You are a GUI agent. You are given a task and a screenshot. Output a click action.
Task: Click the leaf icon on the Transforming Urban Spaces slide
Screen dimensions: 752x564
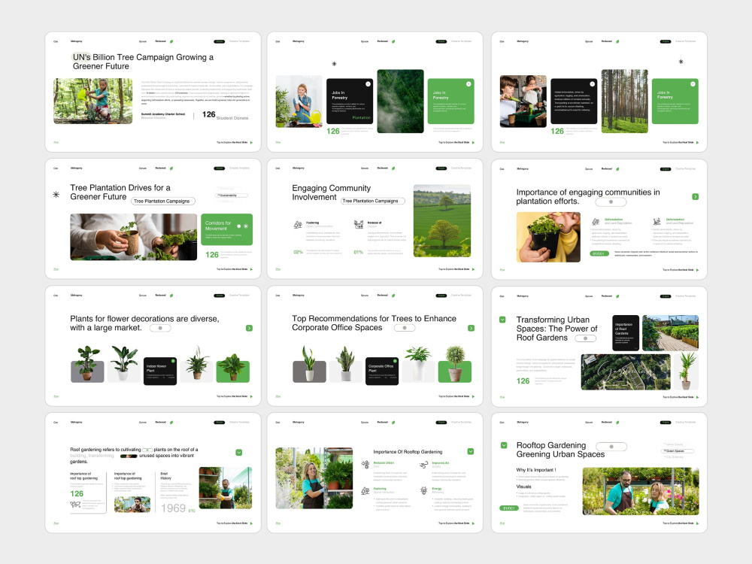617,296
